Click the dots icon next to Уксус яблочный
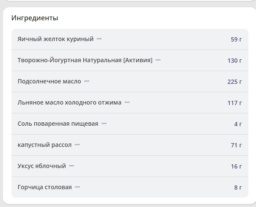The height and width of the screenshot is (207, 256). [72, 166]
